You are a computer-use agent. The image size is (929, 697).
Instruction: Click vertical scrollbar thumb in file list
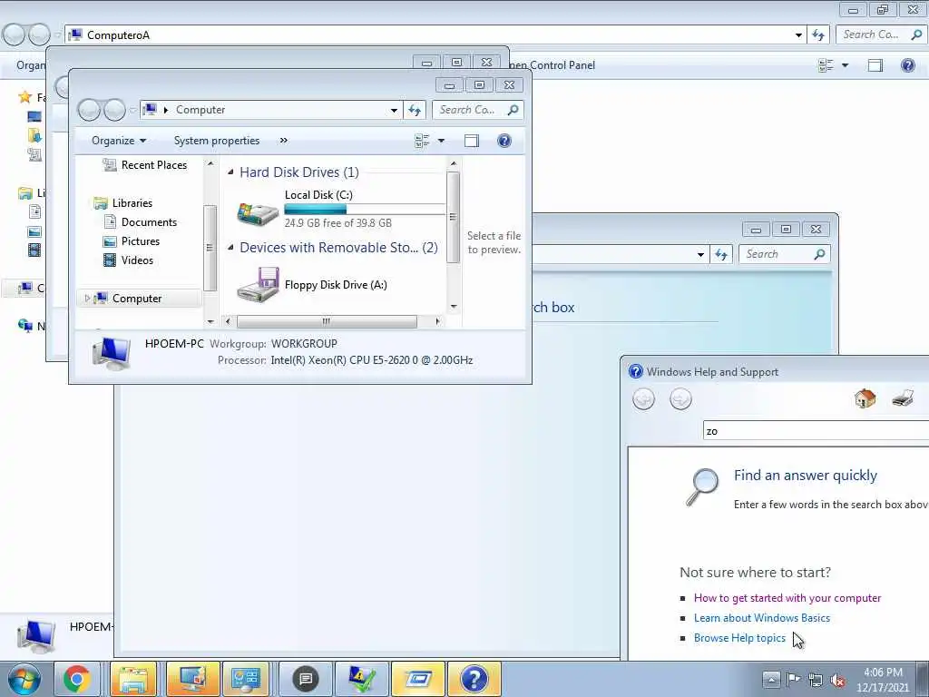(x=453, y=217)
